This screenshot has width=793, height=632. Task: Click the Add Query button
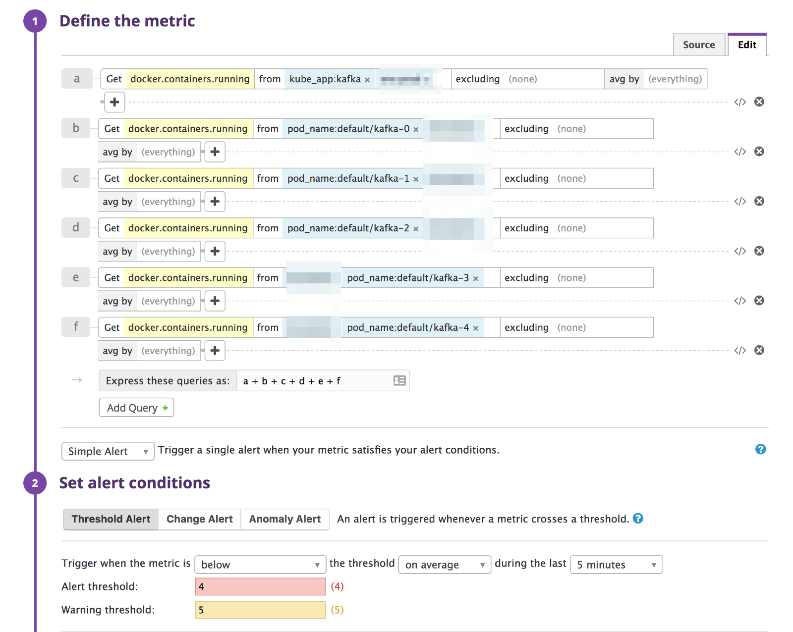click(136, 408)
